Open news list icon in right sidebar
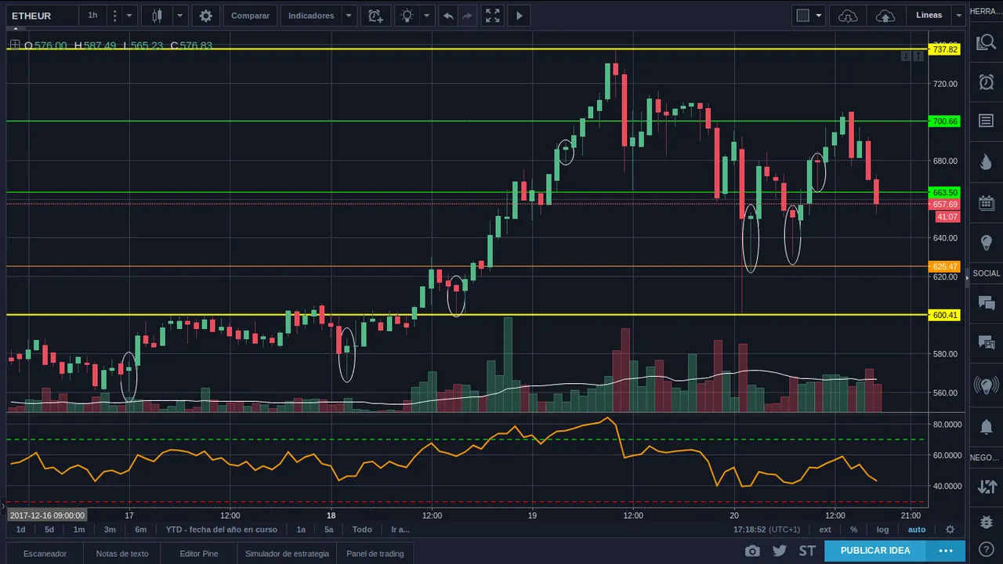The image size is (1003, 564). click(x=987, y=121)
